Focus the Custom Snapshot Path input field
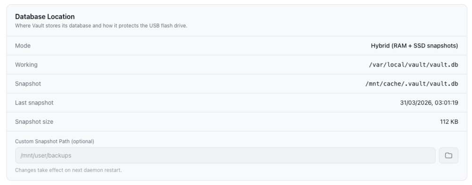The height and width of the screenshot is (185, 472). click(x=225, y=155)
